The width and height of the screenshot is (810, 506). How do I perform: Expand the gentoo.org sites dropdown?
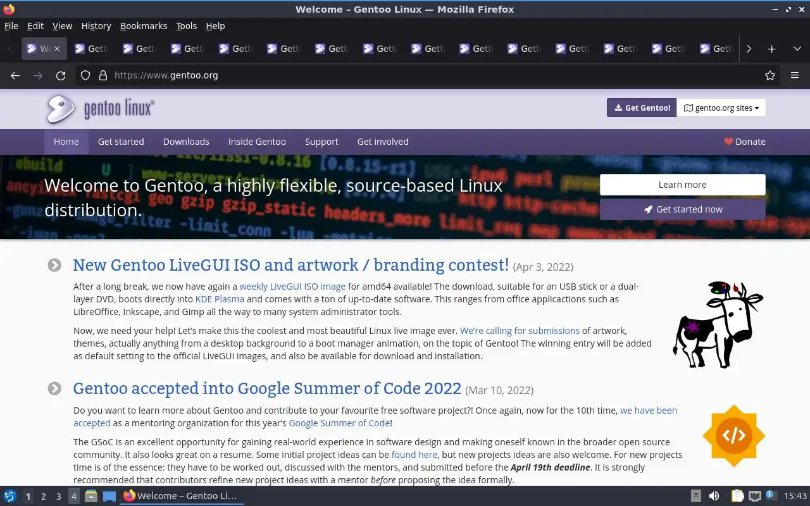721,108
